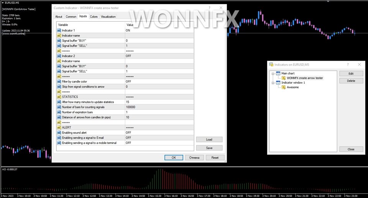Edit Number of bars value 100000
Image resolution: width=368 pixels, height=198 pixels.
tap(159, 107)
